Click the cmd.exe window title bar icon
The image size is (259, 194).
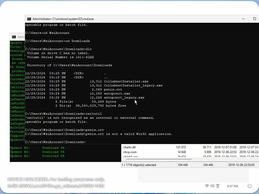(29, 19)
